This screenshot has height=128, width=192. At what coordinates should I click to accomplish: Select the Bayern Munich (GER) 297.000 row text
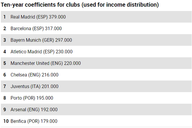click(41, 40)
